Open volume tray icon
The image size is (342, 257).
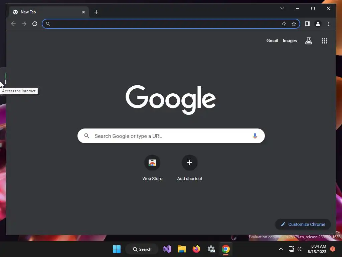[299, 249]
